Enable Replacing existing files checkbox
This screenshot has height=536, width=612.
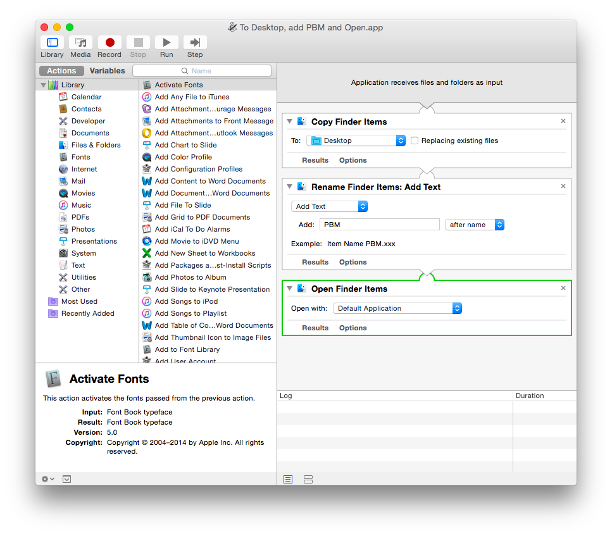point(415,140)
